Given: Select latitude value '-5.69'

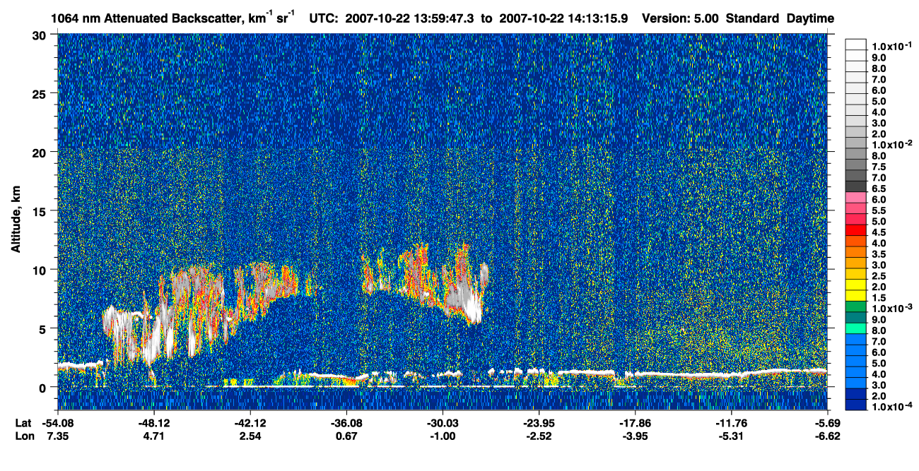Looking at the screenshot, I should 828,423.
